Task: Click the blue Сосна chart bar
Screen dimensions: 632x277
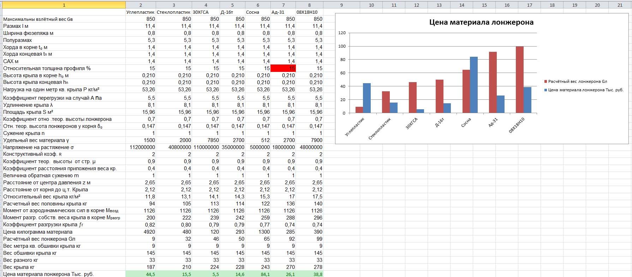Action: coord(474,85)
